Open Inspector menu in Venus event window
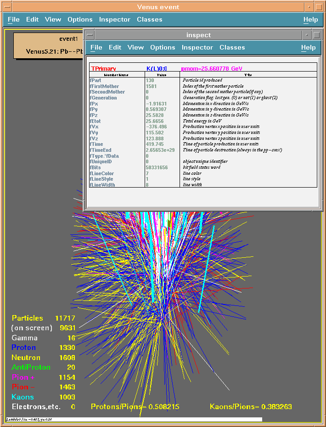The height and width of the screenshot is (427, 326). point(115,20)
